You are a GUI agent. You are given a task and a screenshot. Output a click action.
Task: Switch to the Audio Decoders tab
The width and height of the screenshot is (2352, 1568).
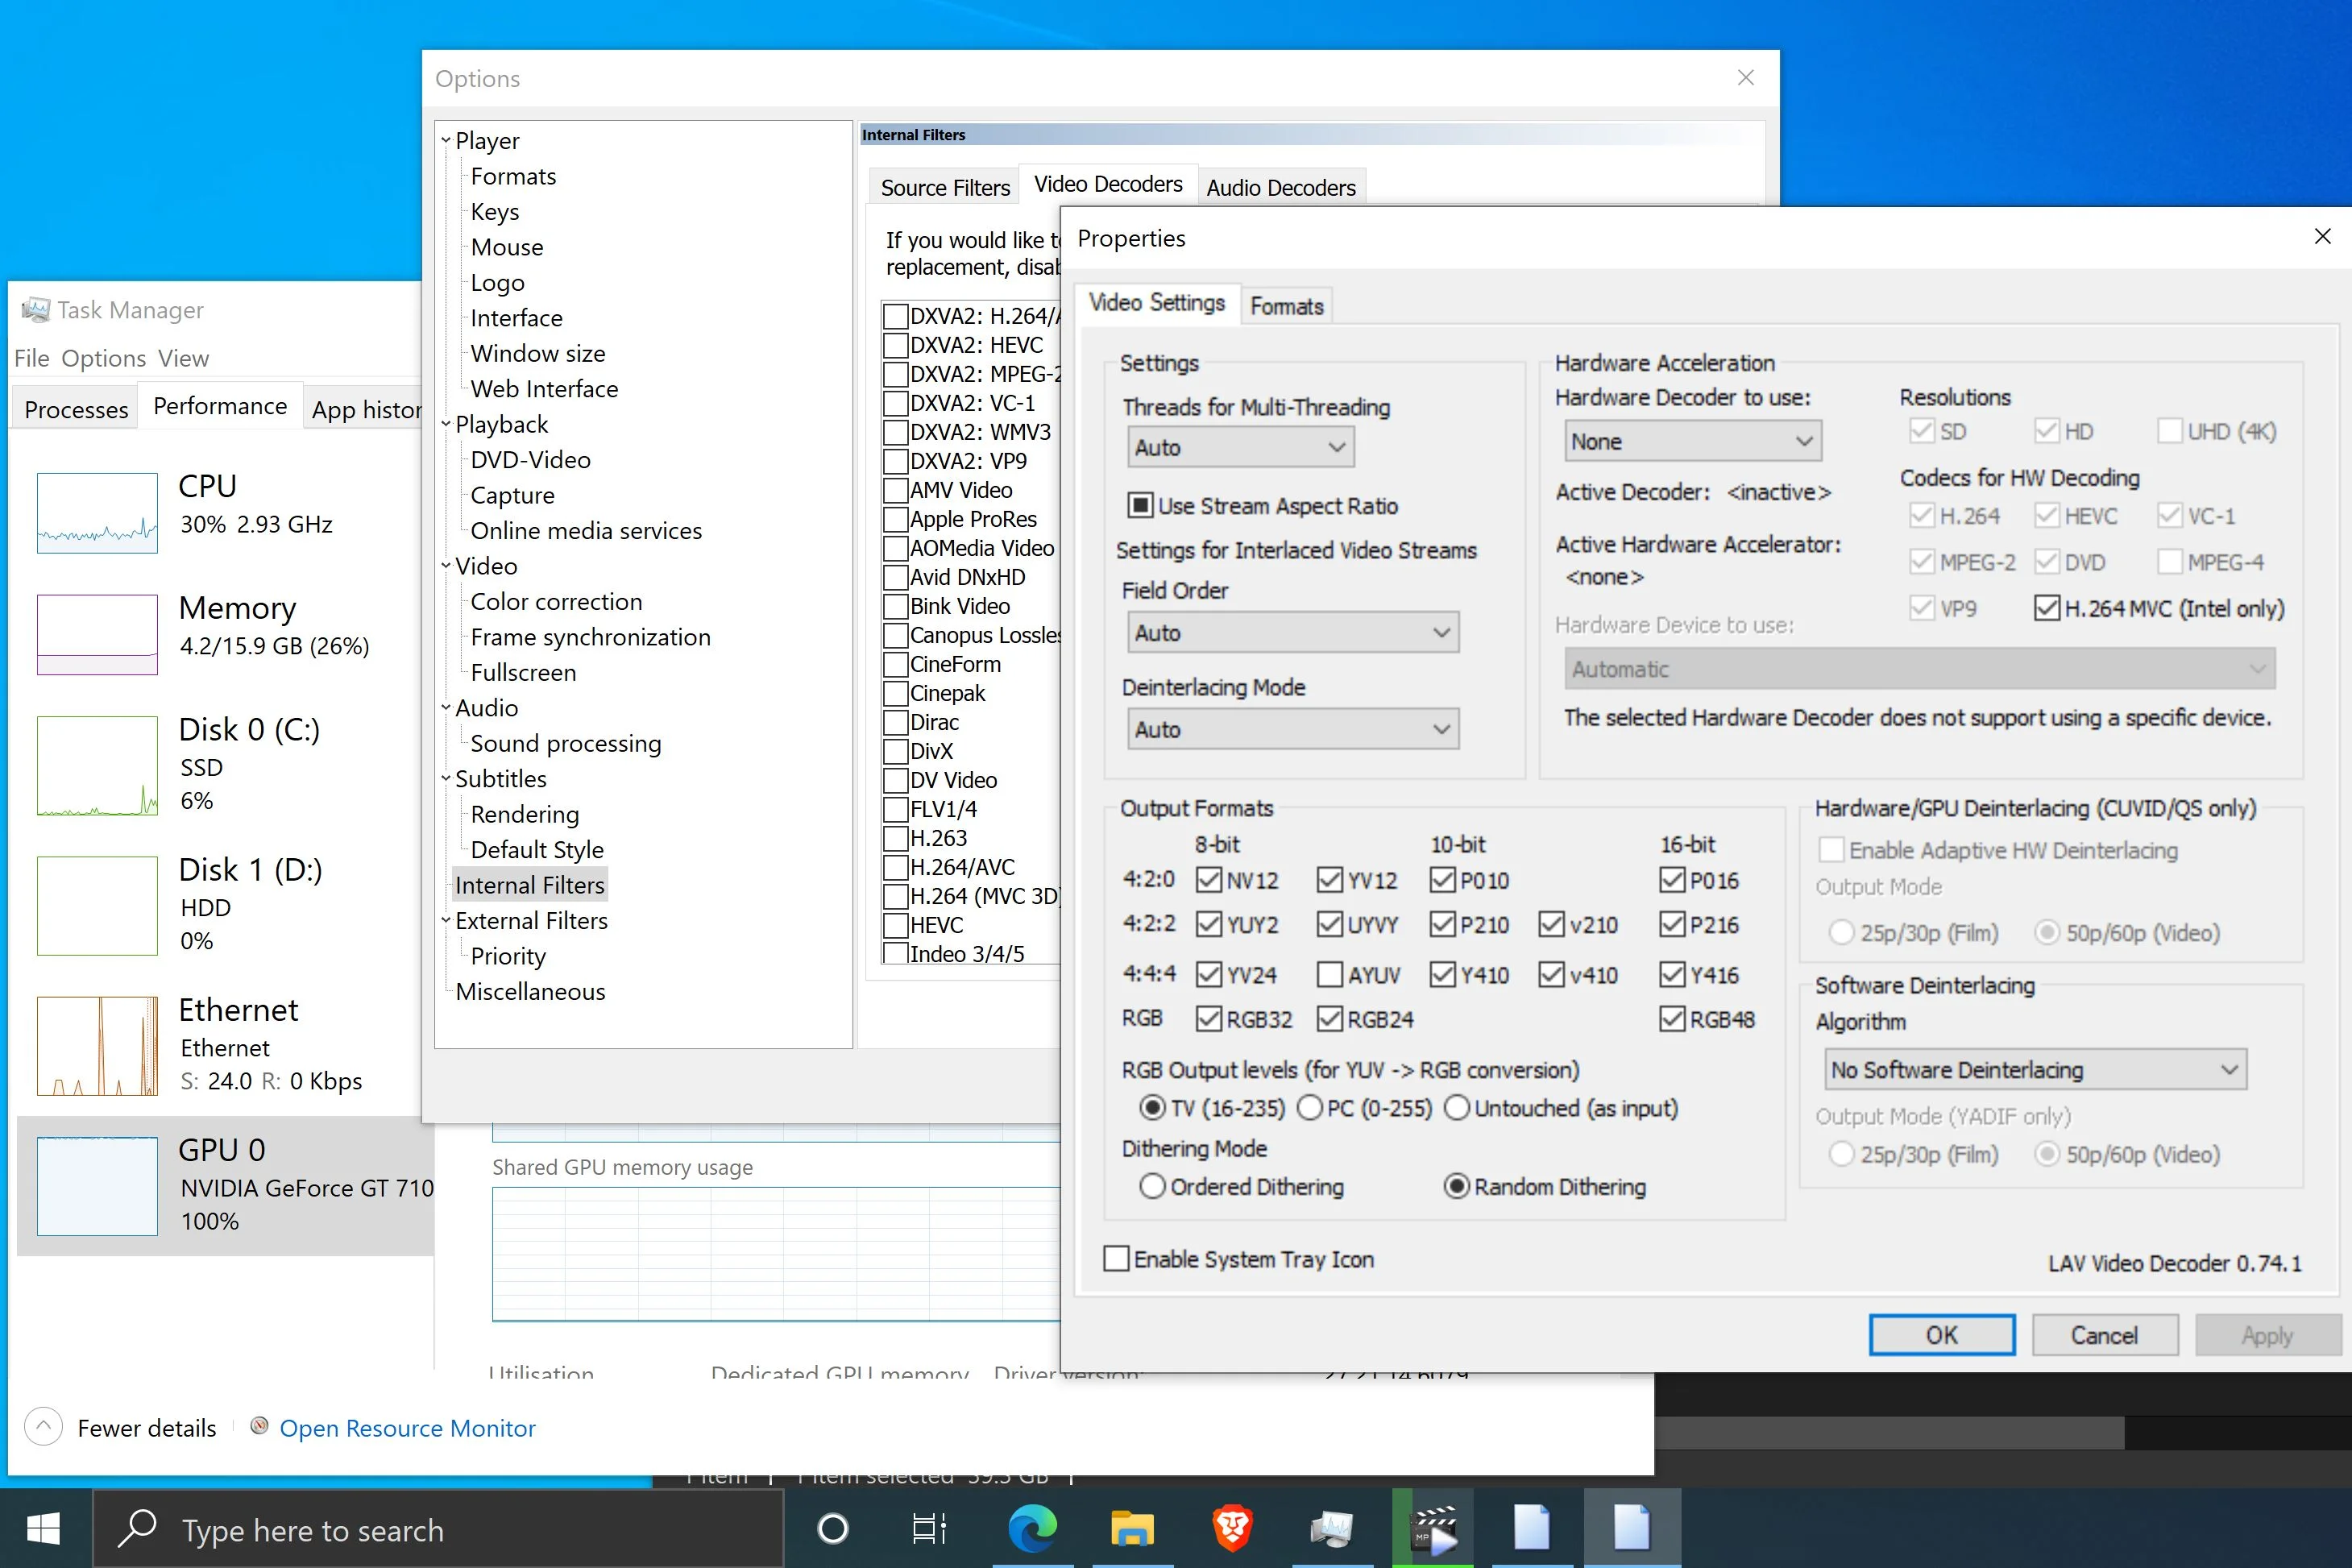click(x=1281, y=187)
